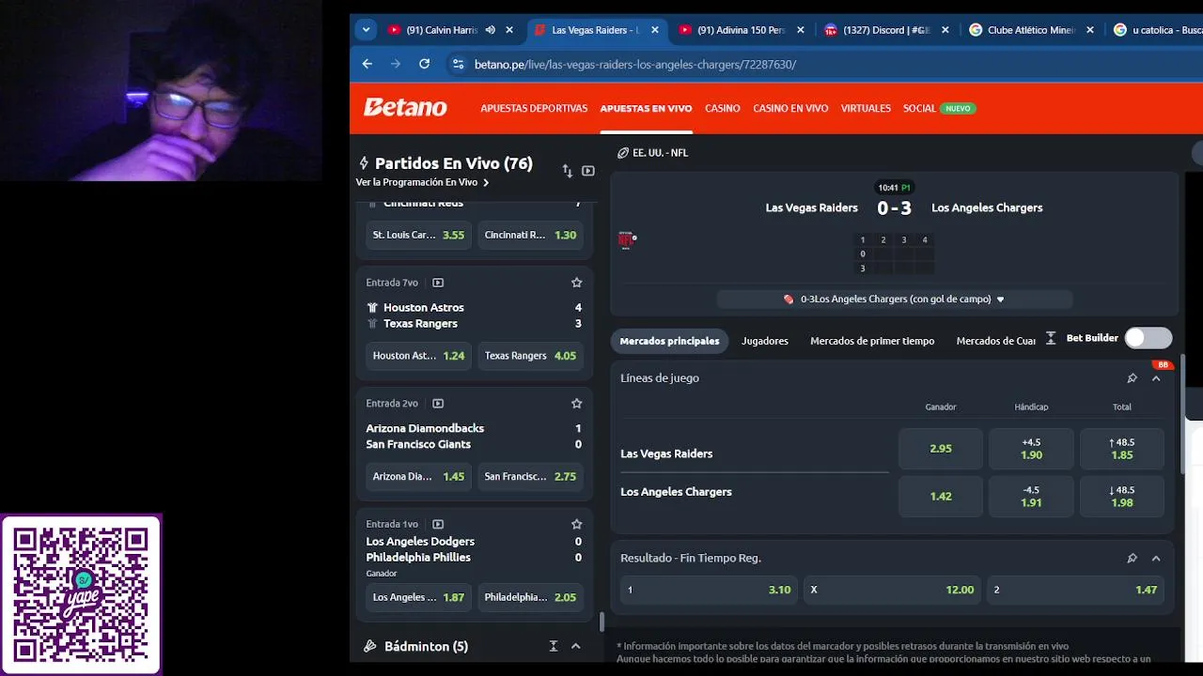
Task: Go back with browser back arrow
Action: coord(367,64)
